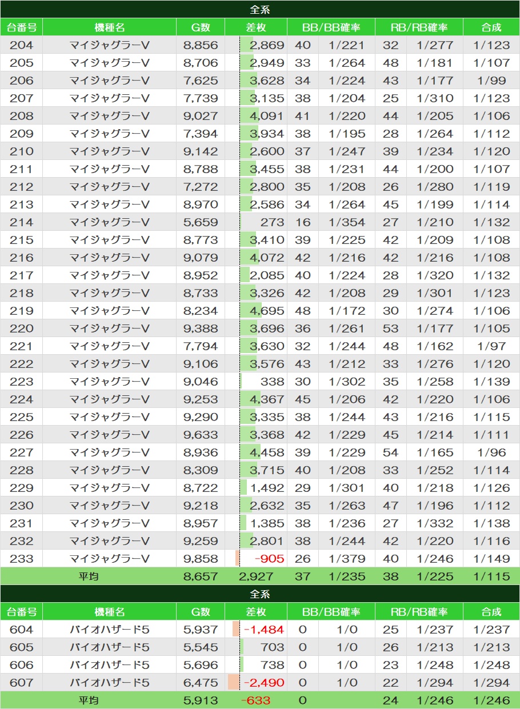Click the average G数 value 5,913
This screenshot has height=709, width=520.
click(x=201, y=700)
